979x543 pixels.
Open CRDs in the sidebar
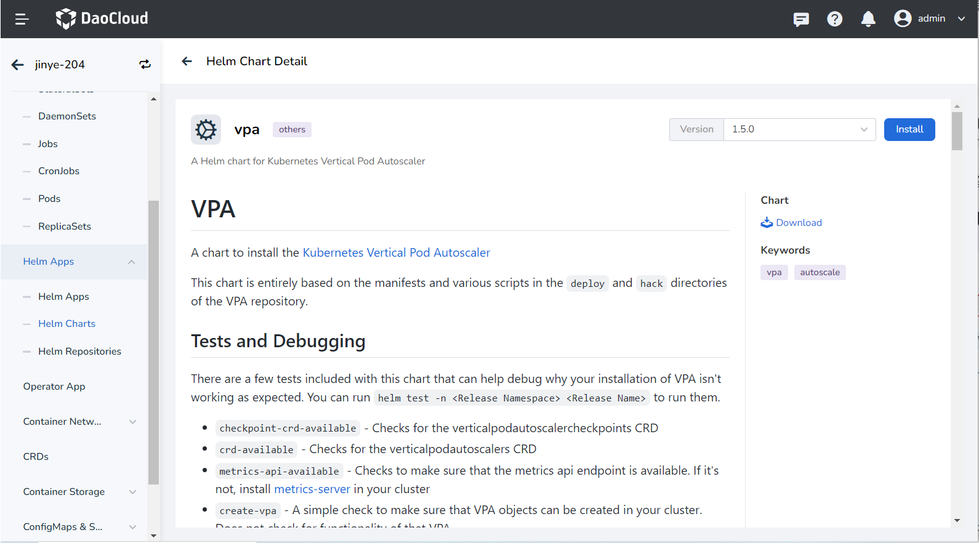point(36,456)
